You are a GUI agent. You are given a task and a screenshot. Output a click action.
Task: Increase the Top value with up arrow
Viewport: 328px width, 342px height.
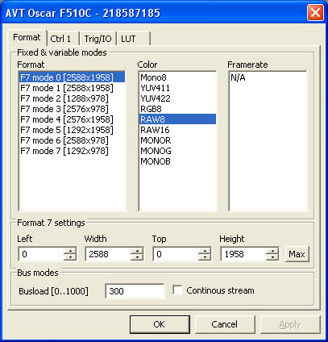[x=205, y=251]
